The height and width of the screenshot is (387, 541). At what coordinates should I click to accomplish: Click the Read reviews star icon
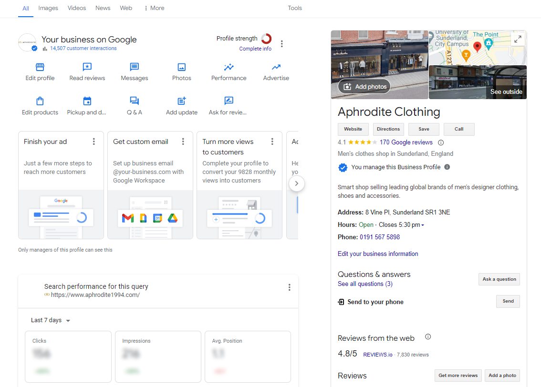87,67
